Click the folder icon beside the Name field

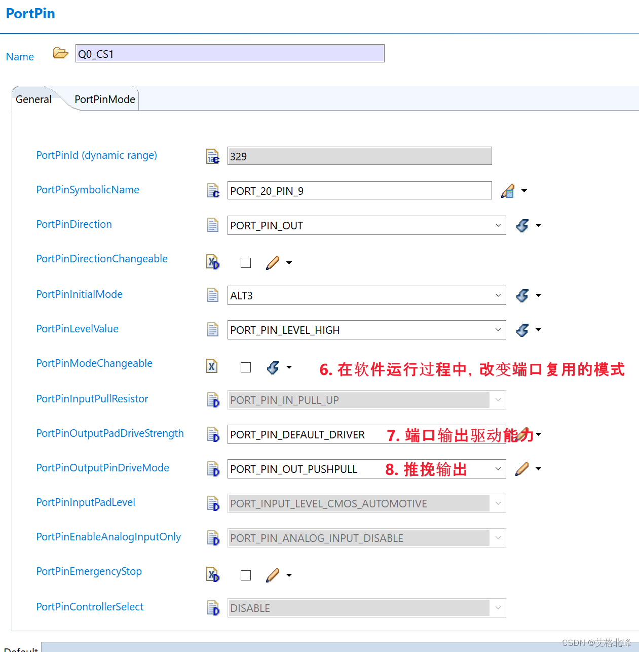(60, 53)
